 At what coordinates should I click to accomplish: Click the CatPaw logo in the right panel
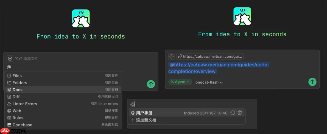pyautogui.click(x=242, y=16)
